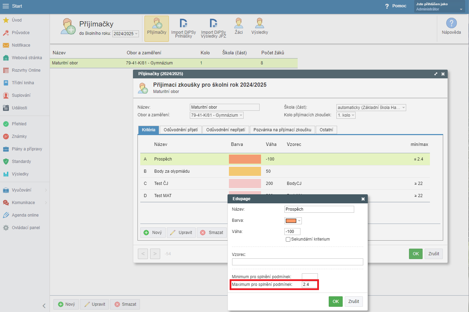The height and width of the screenshot is (312, 469).
Task: Open school year 2024/2025 dropdown
Action: click(x=126, y=34)
